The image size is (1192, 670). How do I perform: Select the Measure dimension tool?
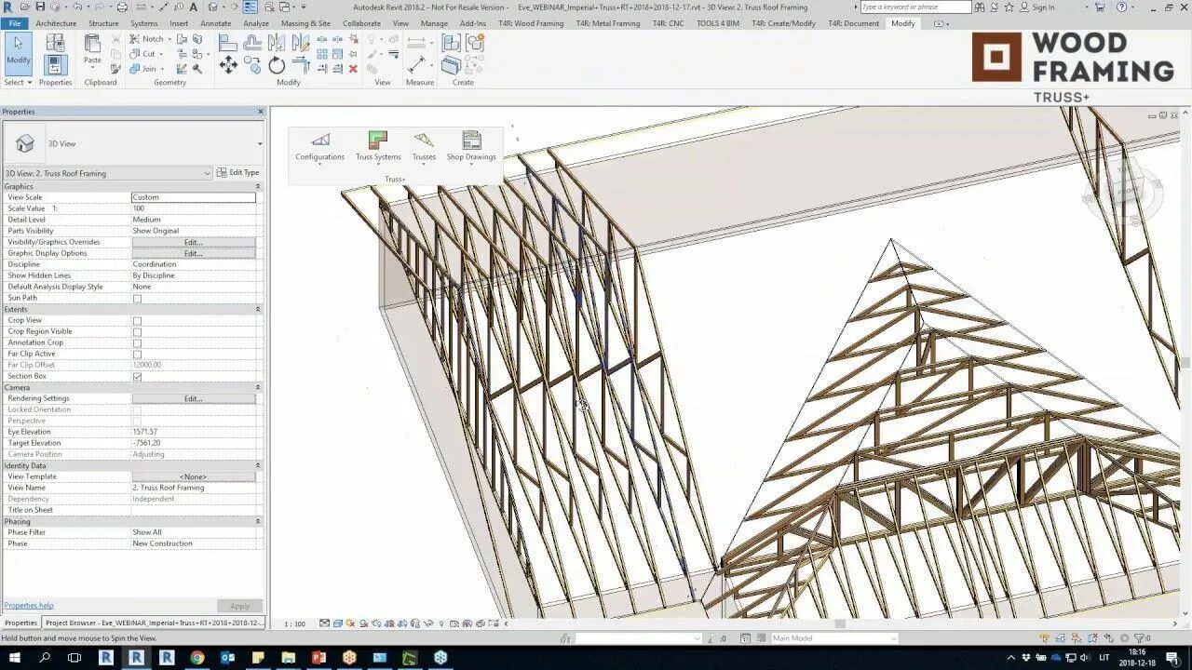tap(416, 64)
